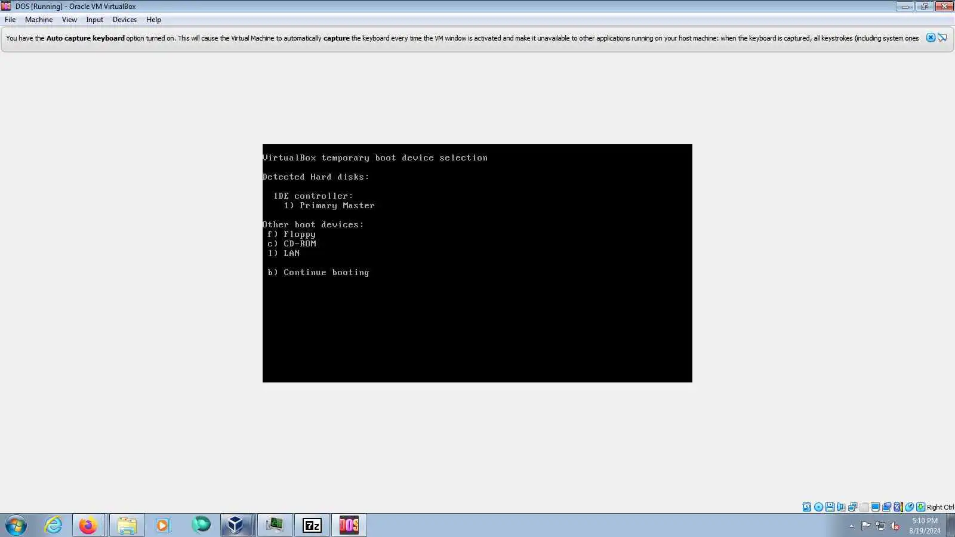Click the VirtualBox window title bar icon
Image resolution: width=955 pixels, height=537 pixels.
coord(7,7)
